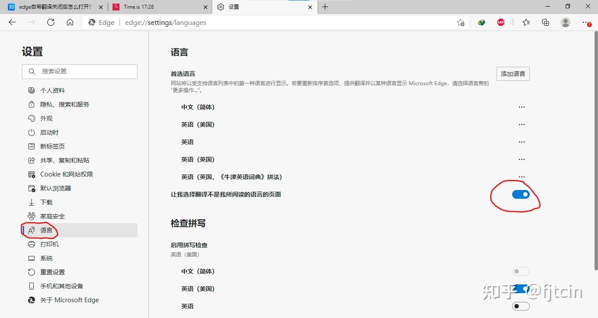Disable translation offer for foreign language pages
598x318 pixels.
521,194
